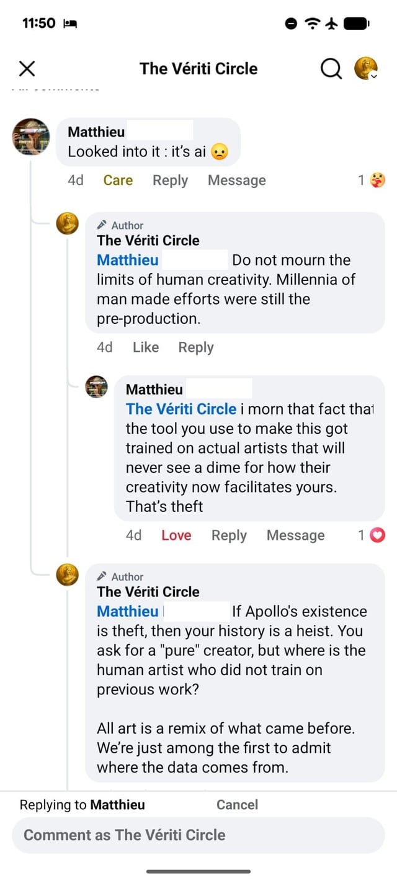Focus the 'Comment as The Vériti Circle' field
Screen dimensions: 397x883
(198, 835)
